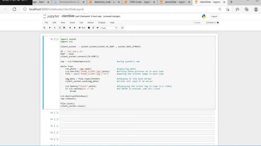Cut selected cells with the scissors icon
The width and height of the screenshot is (261, 146).
[x=55, y=28]
